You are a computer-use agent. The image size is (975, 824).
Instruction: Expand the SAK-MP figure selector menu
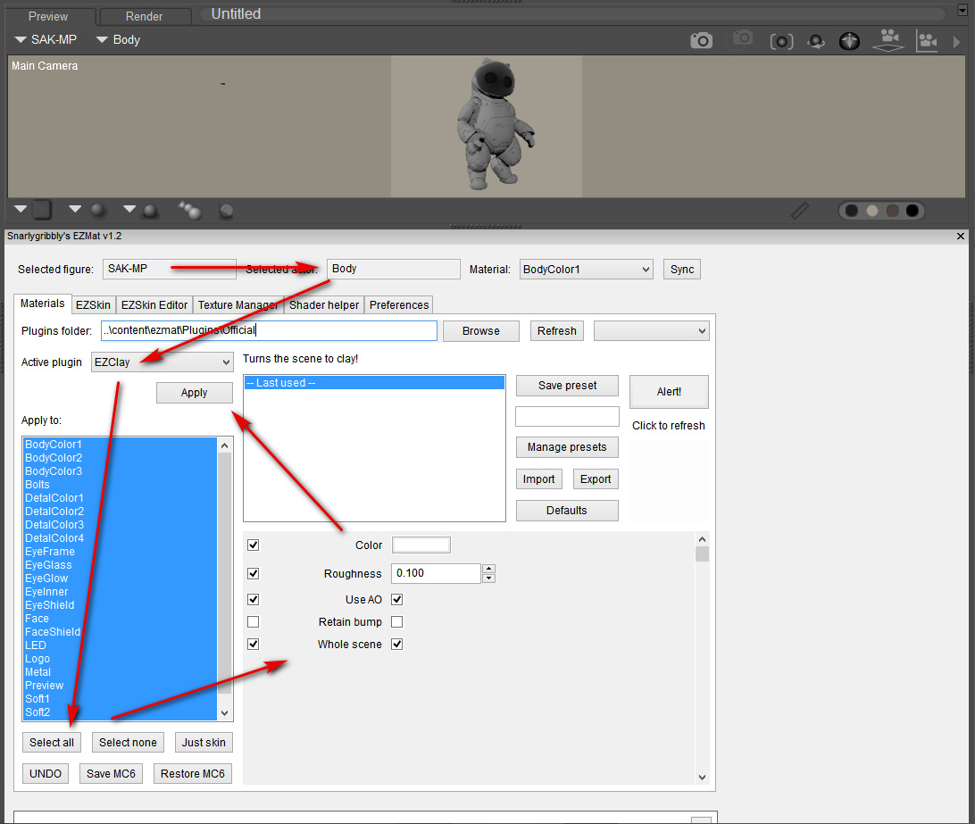tap(46, 39)
